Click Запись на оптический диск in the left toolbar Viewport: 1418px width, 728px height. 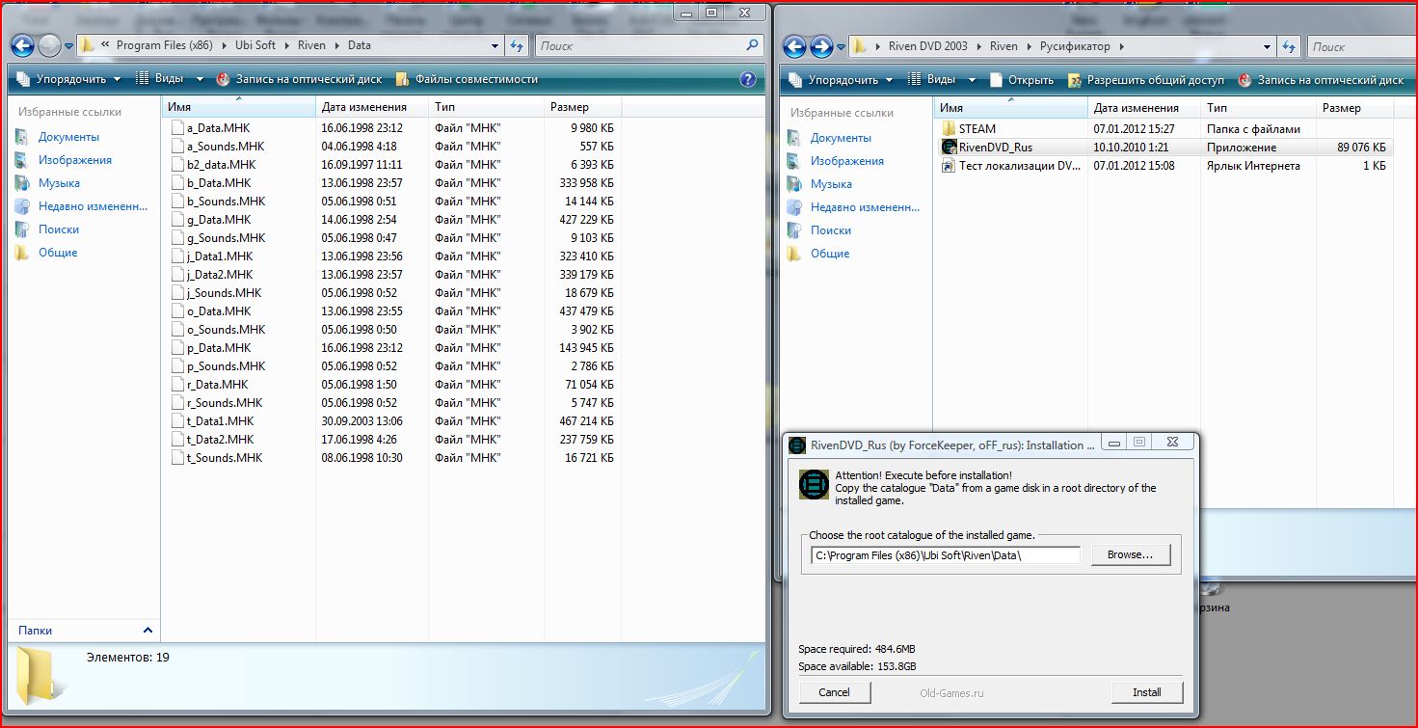(x=299, y=79)
